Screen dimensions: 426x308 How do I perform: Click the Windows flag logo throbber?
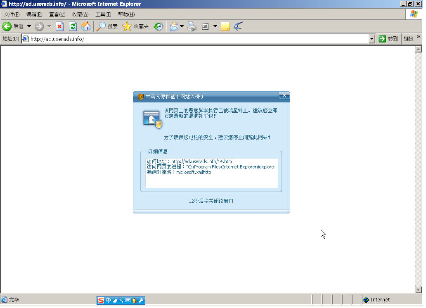pos(414,14)
